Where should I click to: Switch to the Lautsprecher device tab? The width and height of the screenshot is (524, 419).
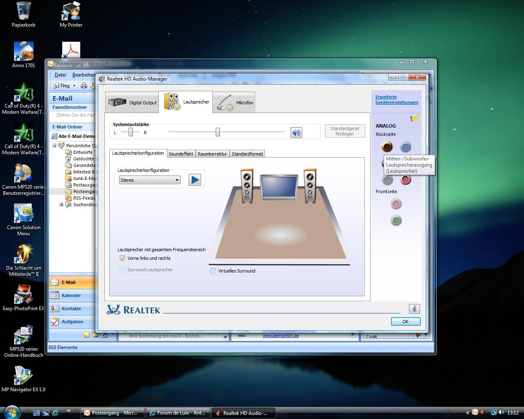point(186,101)
